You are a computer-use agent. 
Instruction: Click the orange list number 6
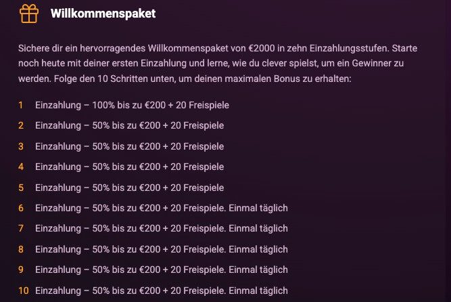point(21,208)
